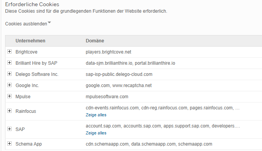Viewport: 262px width, 151px height.
Task: Click the Erforderliche Cookies heading
Action: point(32,4)
